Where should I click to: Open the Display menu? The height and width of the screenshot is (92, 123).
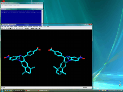pyautogui.click(x=15, y=27)
